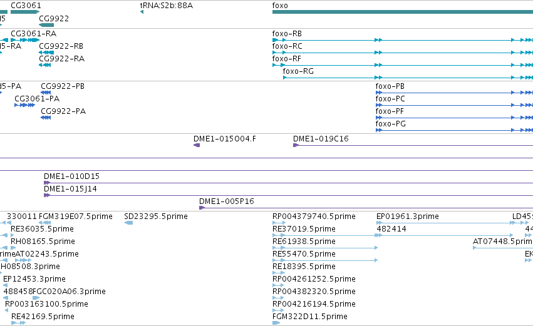Select the RP004379740.5prime EST label
Screen dimensions: 533x326
click(314, 216)
